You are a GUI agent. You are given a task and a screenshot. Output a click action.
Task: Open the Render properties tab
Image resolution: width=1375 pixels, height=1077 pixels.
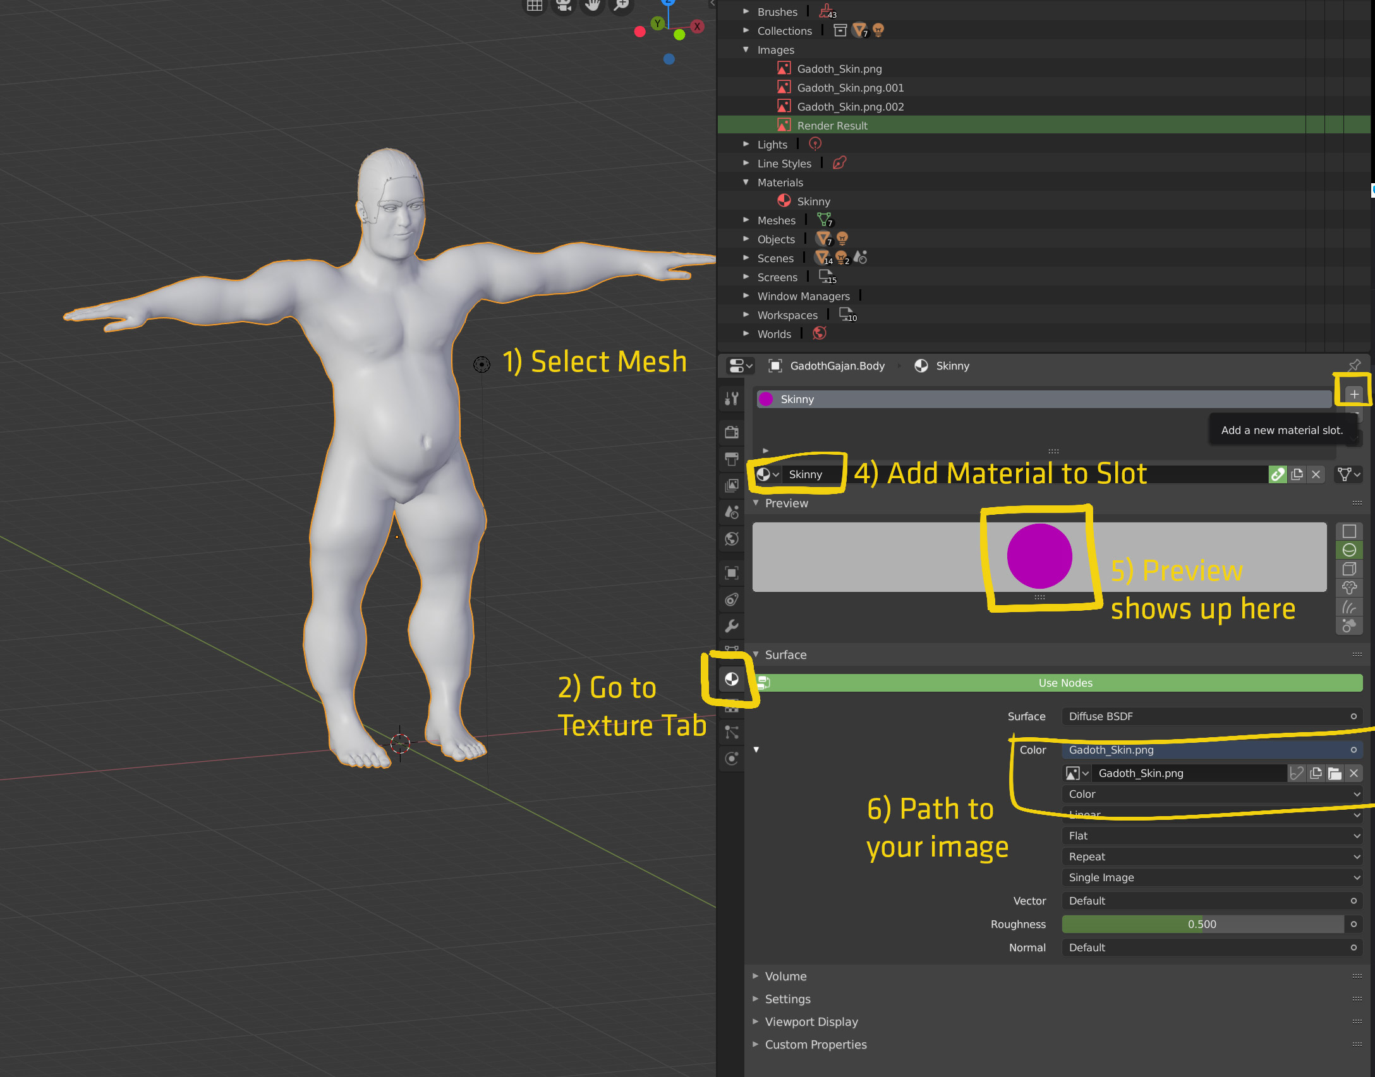click(732, 432)
